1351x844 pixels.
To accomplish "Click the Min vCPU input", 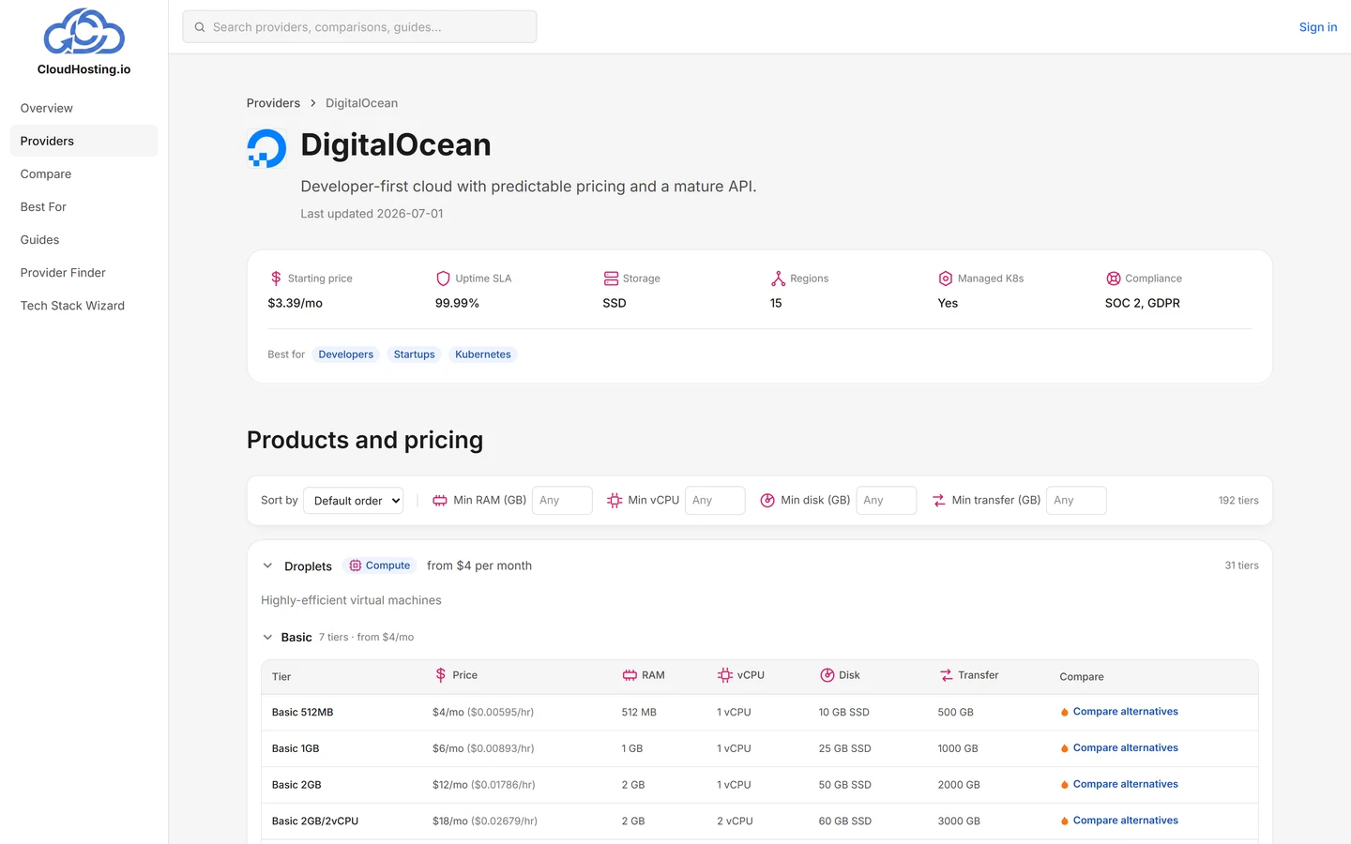I will [715, 501].
